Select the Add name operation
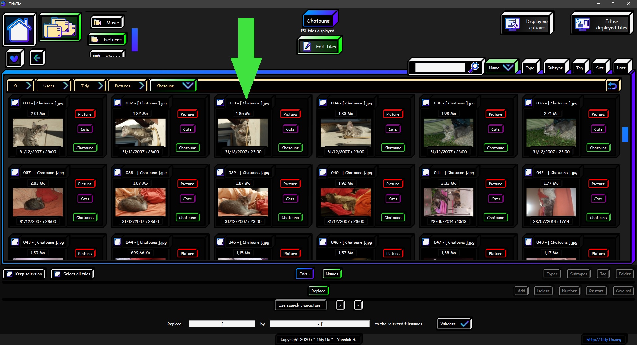Image resolution: width=637 pixels, height=345 pixels. click(521, 291)
